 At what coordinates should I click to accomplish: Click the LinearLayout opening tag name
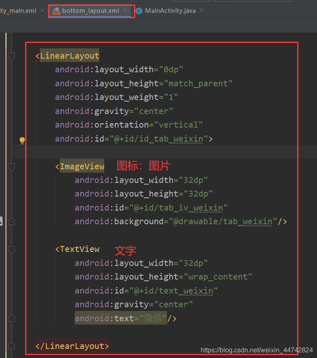70,56
